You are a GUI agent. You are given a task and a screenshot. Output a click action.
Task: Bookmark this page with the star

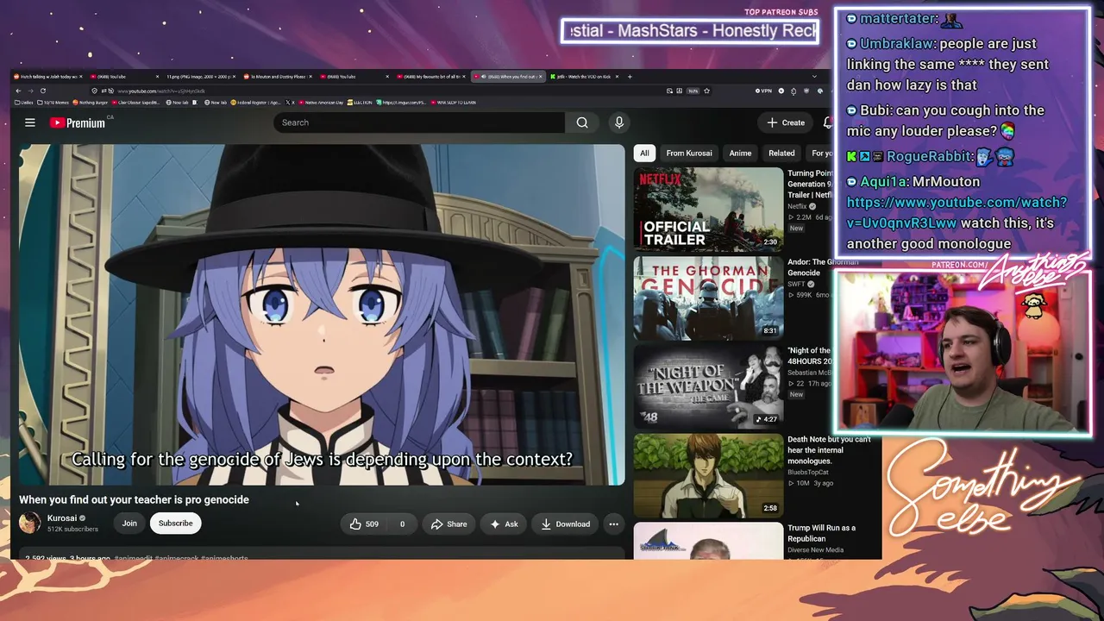tap(707, 91)
